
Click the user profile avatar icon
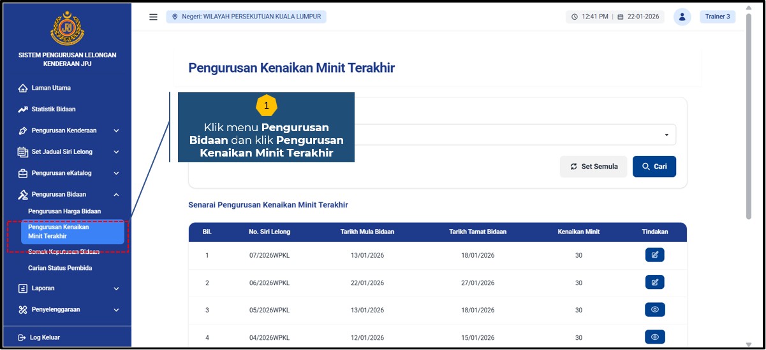click(682, 17)
